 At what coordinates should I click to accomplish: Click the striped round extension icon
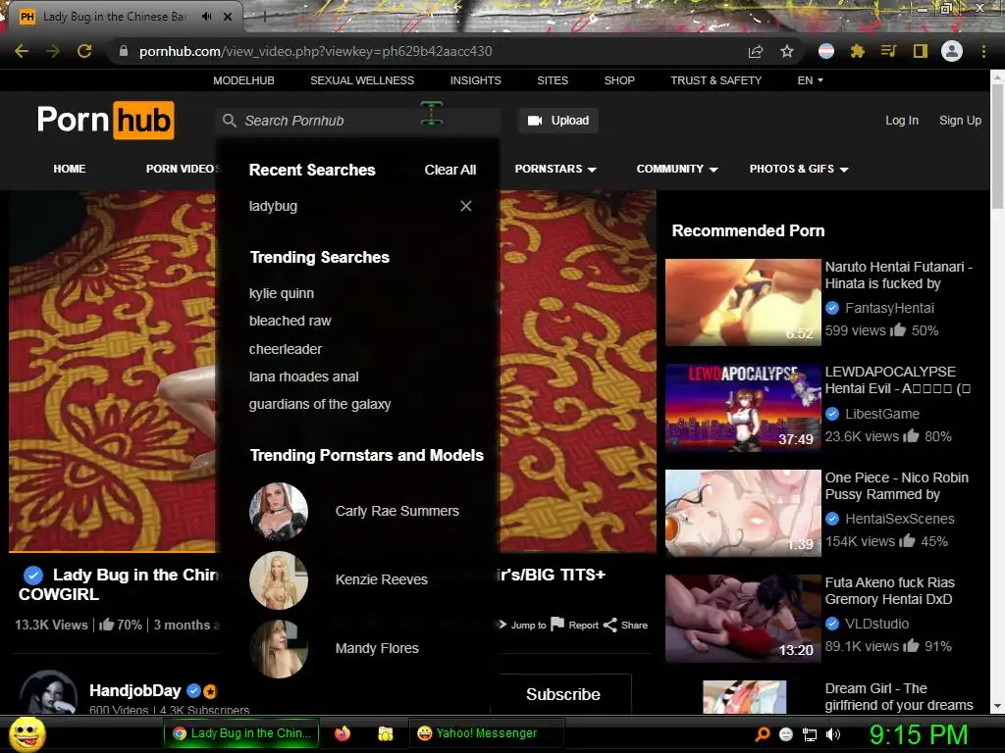point(826,51)
